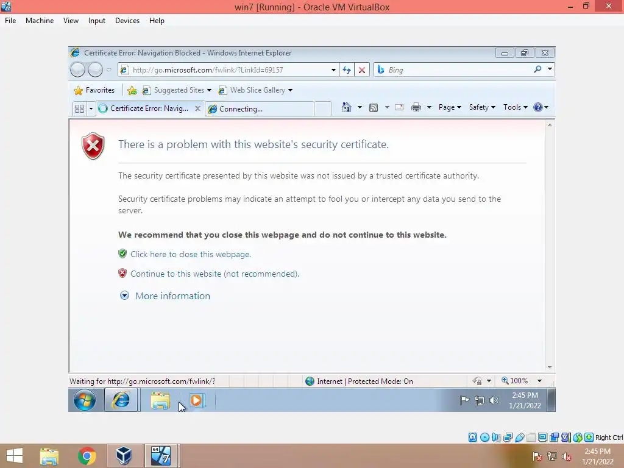This screenshot has height=468, width=624.
Task: Click the win7 VM host taskbar button
Action: (x=161, y=456)
